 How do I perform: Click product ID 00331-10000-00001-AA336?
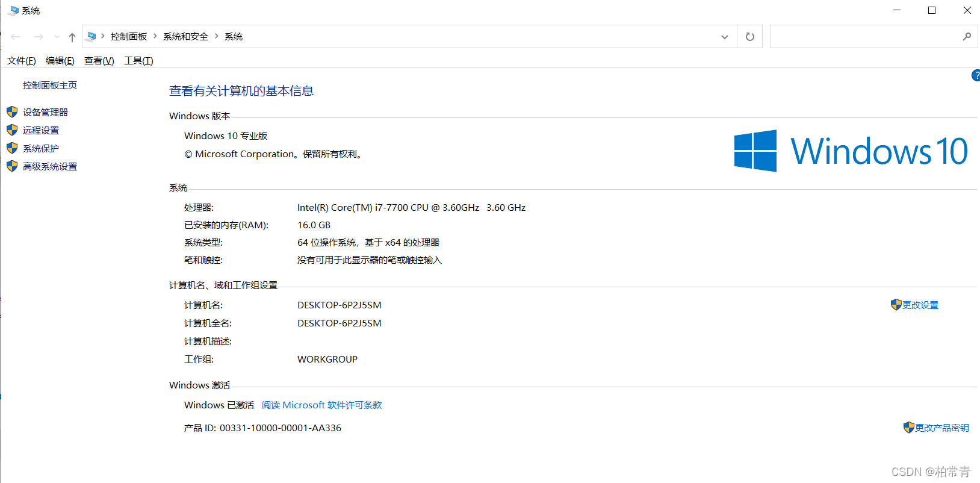click(281, 428)
